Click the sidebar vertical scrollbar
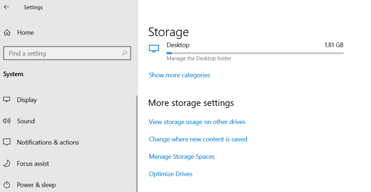Screen dimensions: 371x192 [x=137, y=139]
